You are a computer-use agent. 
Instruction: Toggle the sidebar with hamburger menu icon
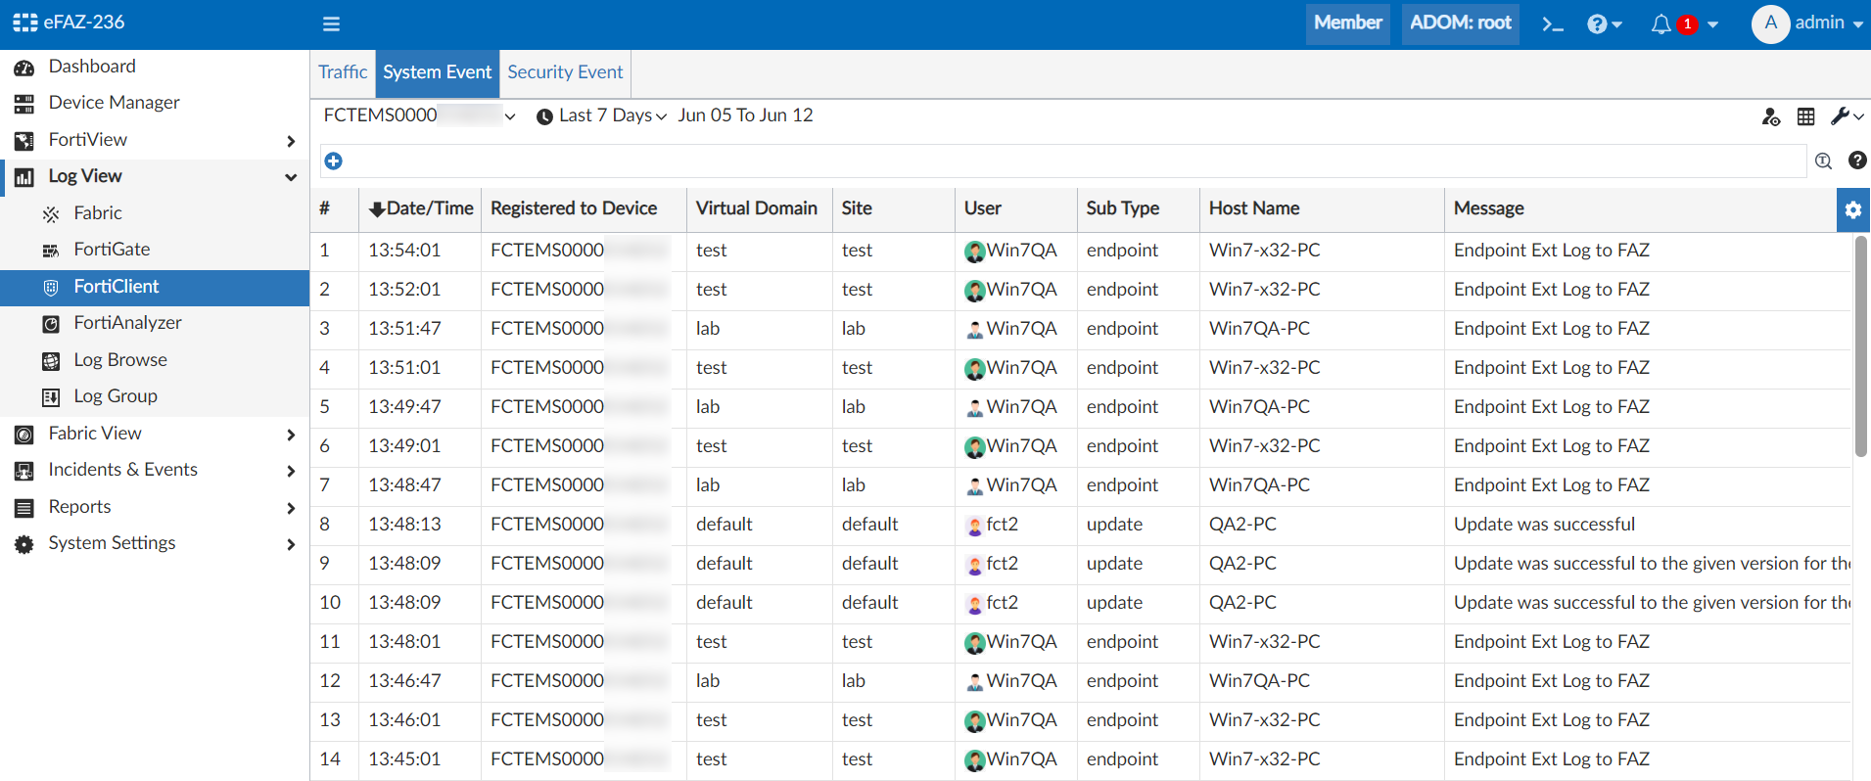tap(331, 24)
